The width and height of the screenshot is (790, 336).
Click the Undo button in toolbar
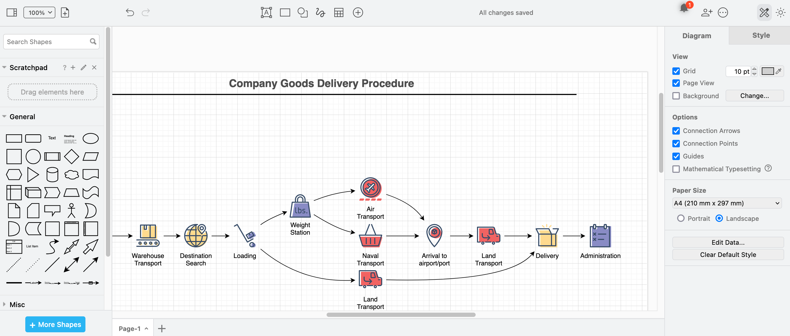(129, 12)
